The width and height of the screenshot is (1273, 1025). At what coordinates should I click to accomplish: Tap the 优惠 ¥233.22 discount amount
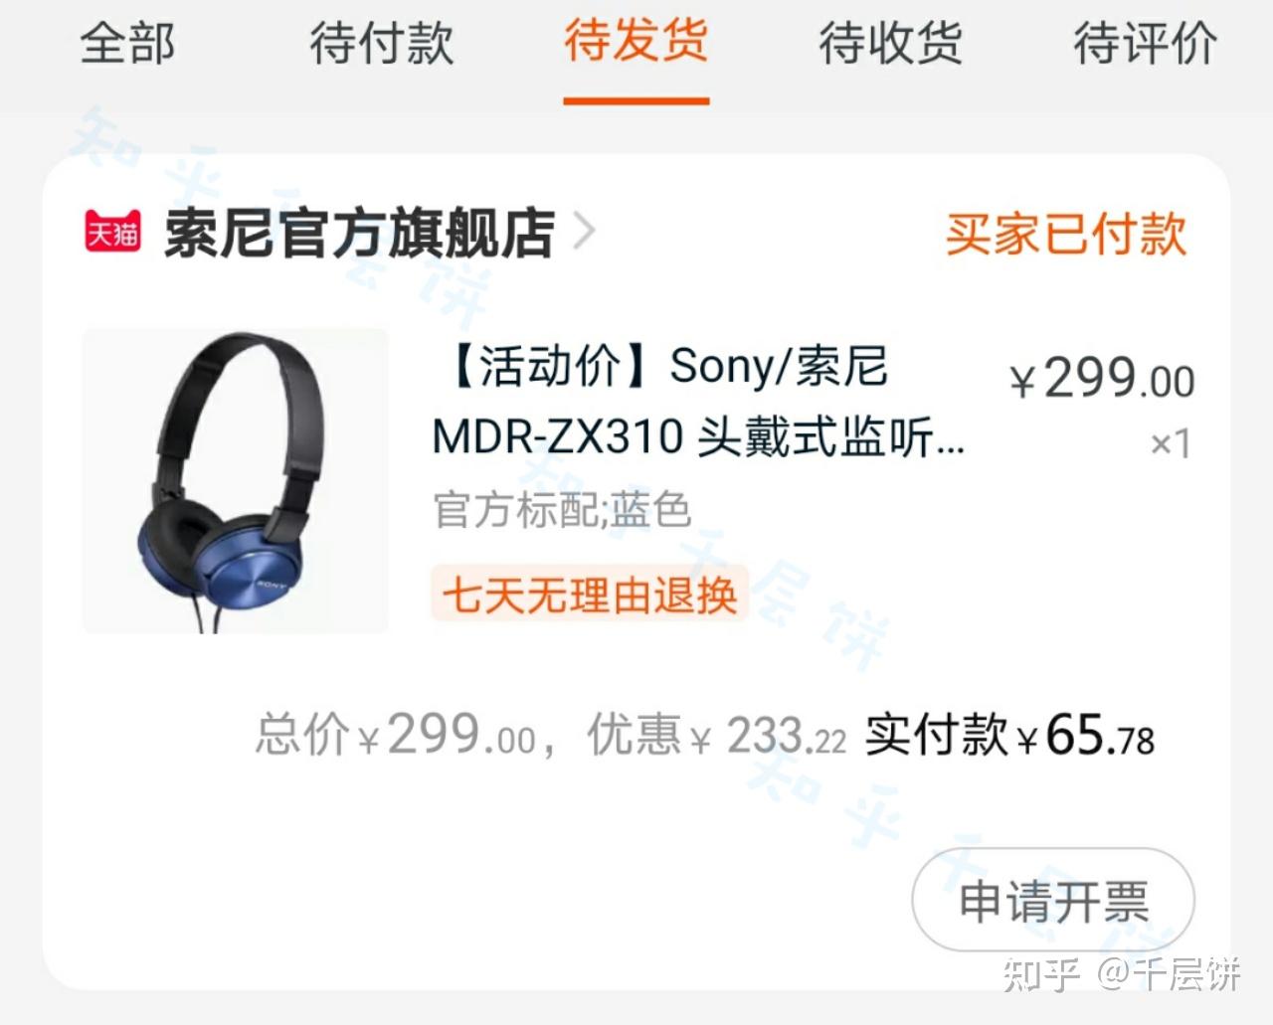coord(717,737)
